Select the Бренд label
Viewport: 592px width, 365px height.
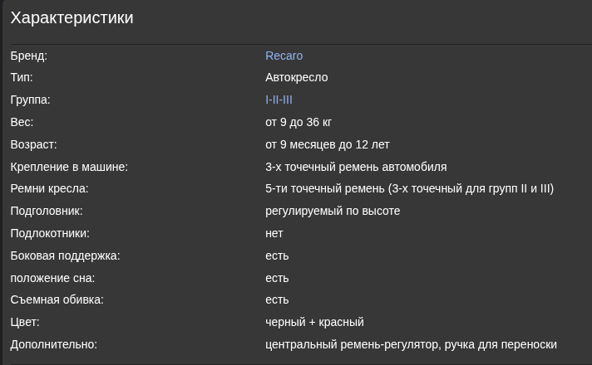[28, 56]
